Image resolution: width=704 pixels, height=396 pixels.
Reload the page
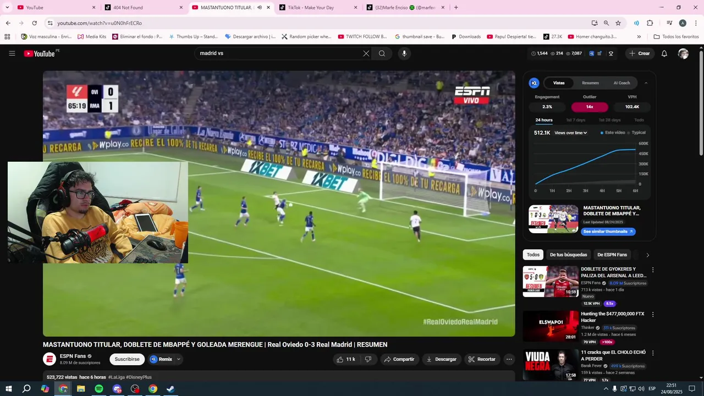(34, 23)
